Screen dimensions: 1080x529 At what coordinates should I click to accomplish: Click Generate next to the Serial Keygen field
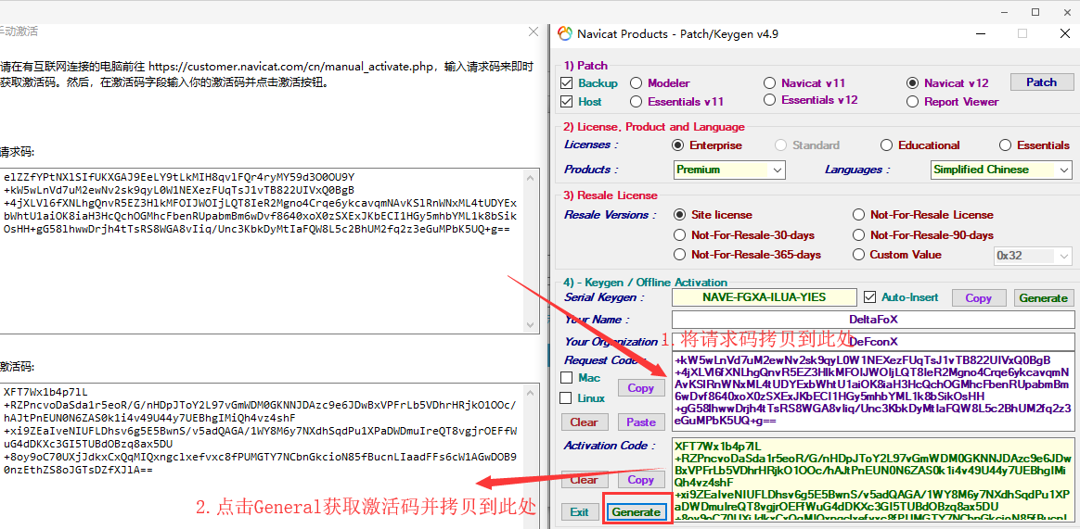1043,298
